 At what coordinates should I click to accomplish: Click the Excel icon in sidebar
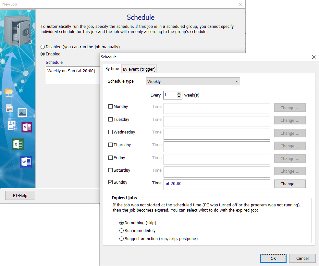coord(18,144)
